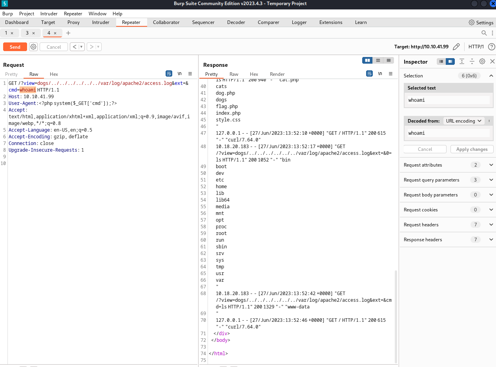The width and height of the screenshot is (496, 367).
Task: Go forward to next request in history
Action: 91,47
